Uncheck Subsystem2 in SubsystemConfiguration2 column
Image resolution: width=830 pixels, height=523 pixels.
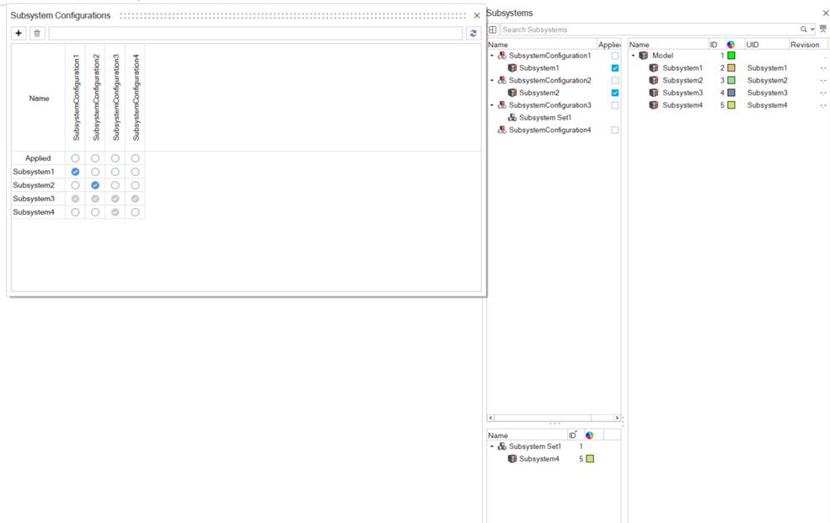95,185
